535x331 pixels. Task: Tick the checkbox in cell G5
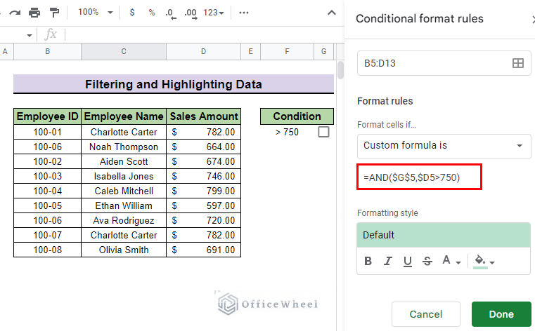pos(323,132)
